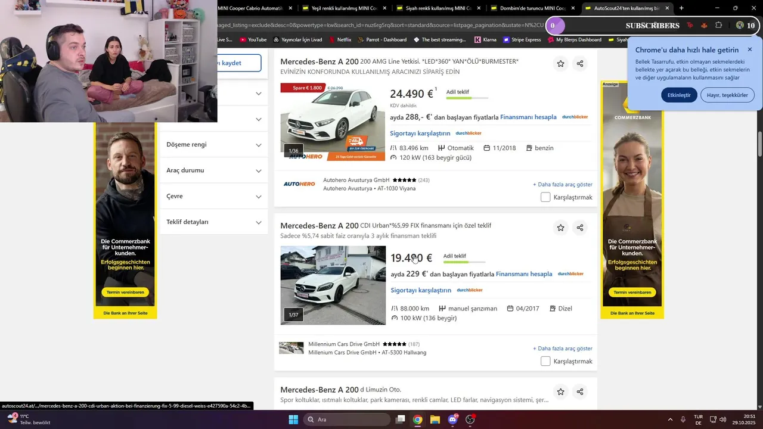Click the Chrome taskbar icon
Image resolution: width=763 pixels, height=429 pixels.
tap(418, 419)
